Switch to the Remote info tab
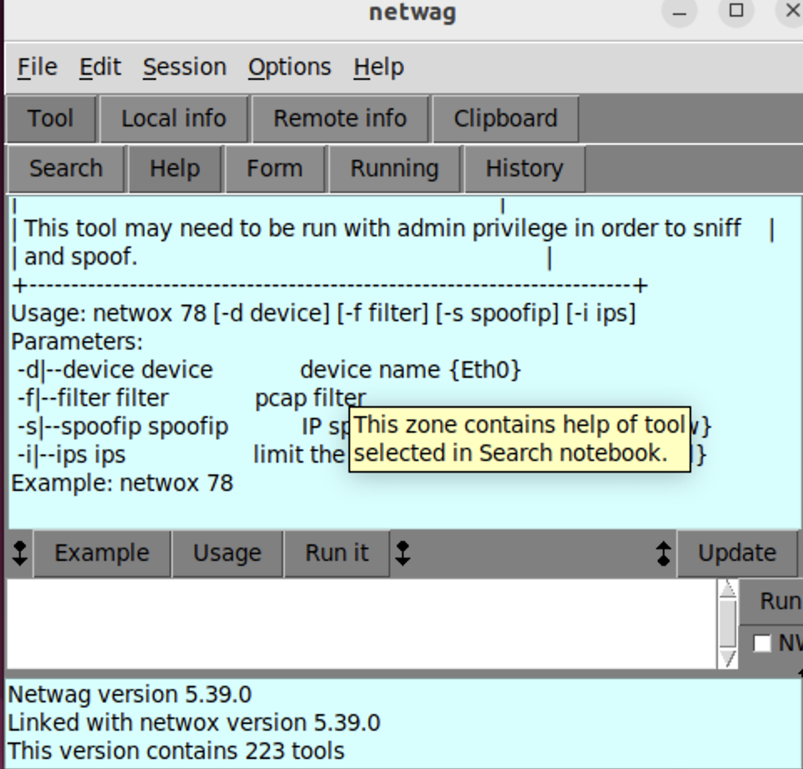The height and width of the screenshot is (769, 803). [x=340, y=118]
